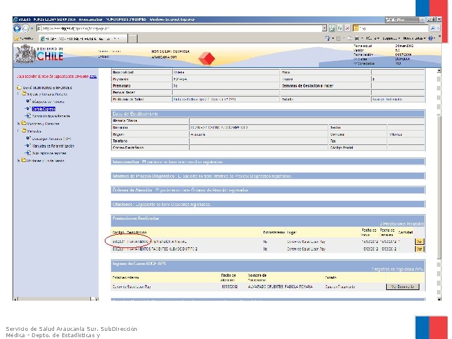
Task: Open Manuales de Parametrización tree item
Action: (x=53, y=146)
